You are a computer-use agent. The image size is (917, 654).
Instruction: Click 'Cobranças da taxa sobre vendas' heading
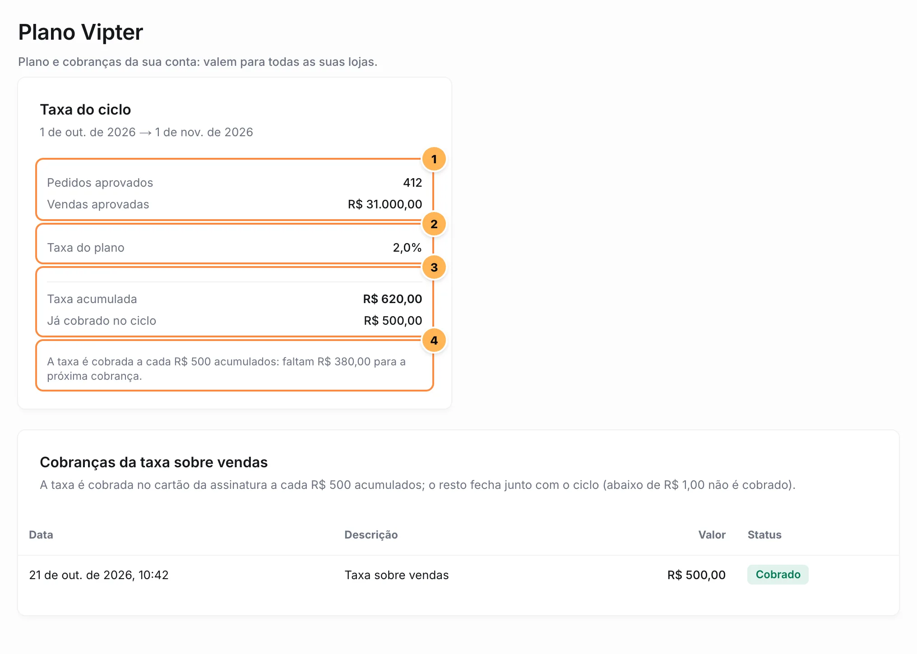click(x=154, y=462)
